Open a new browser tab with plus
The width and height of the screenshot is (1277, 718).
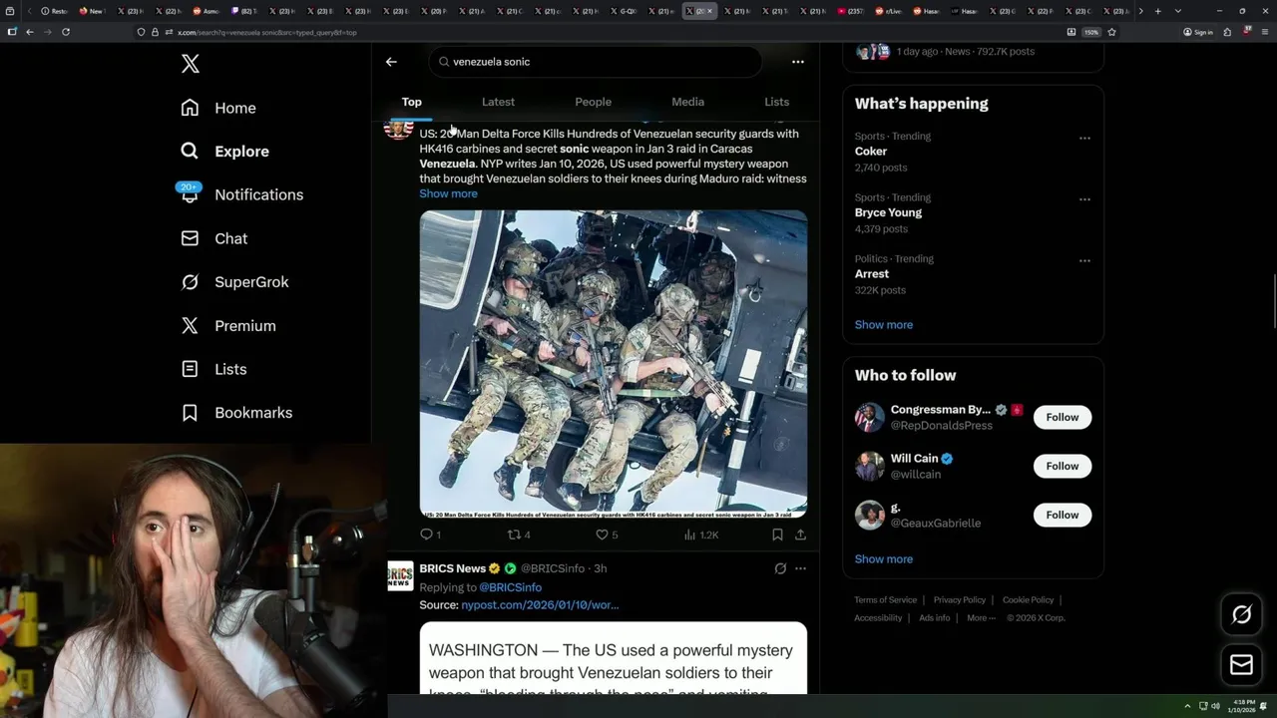pyautogui.click(x=1157, y=11)
